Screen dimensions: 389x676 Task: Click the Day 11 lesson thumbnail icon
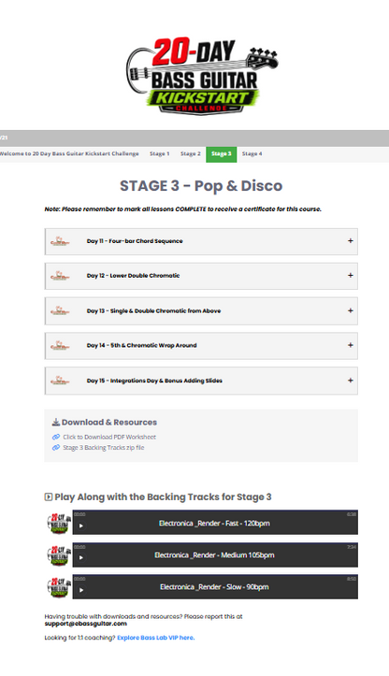60,241
